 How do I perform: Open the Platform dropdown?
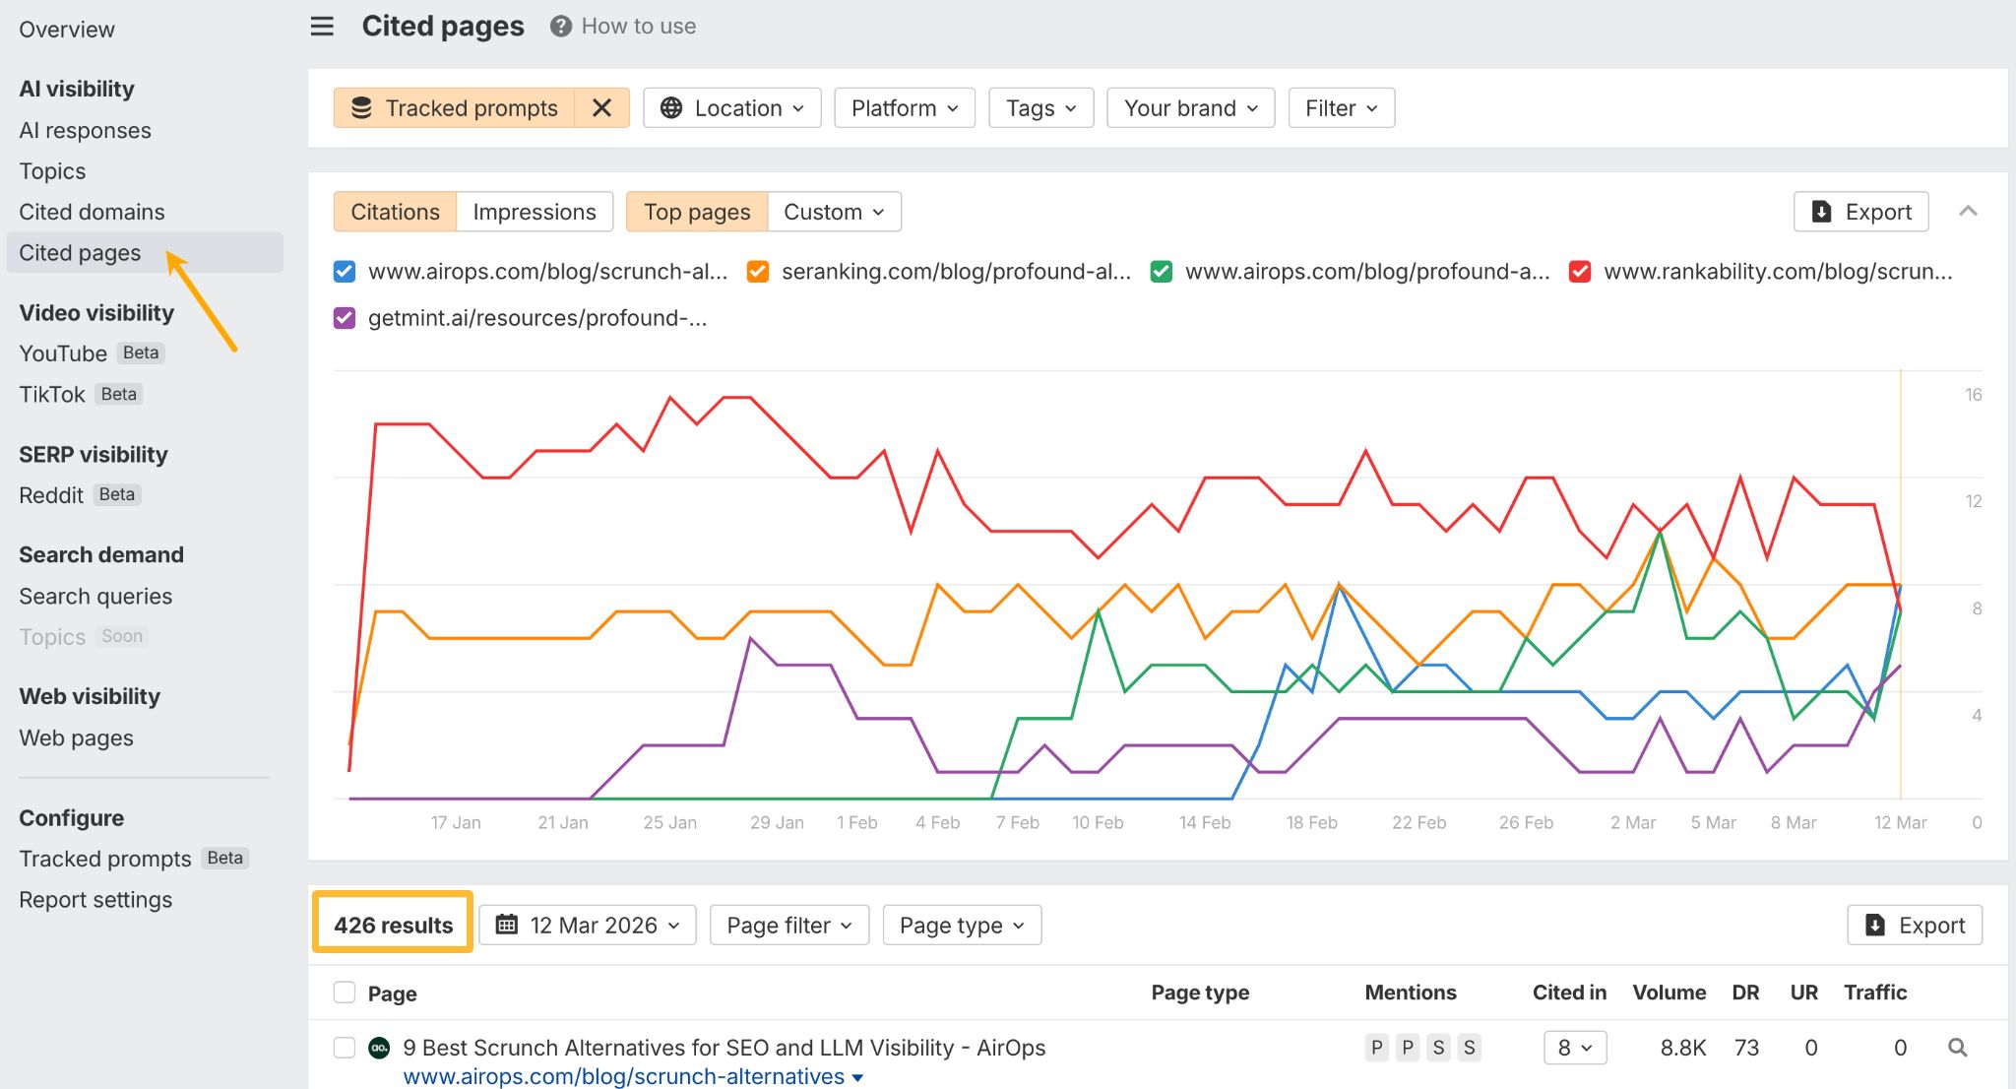pos(903,108)
